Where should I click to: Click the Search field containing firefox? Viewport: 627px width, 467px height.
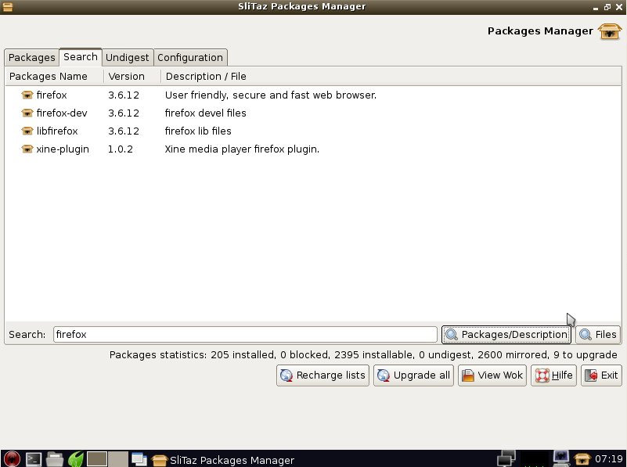tap(245, 334)
